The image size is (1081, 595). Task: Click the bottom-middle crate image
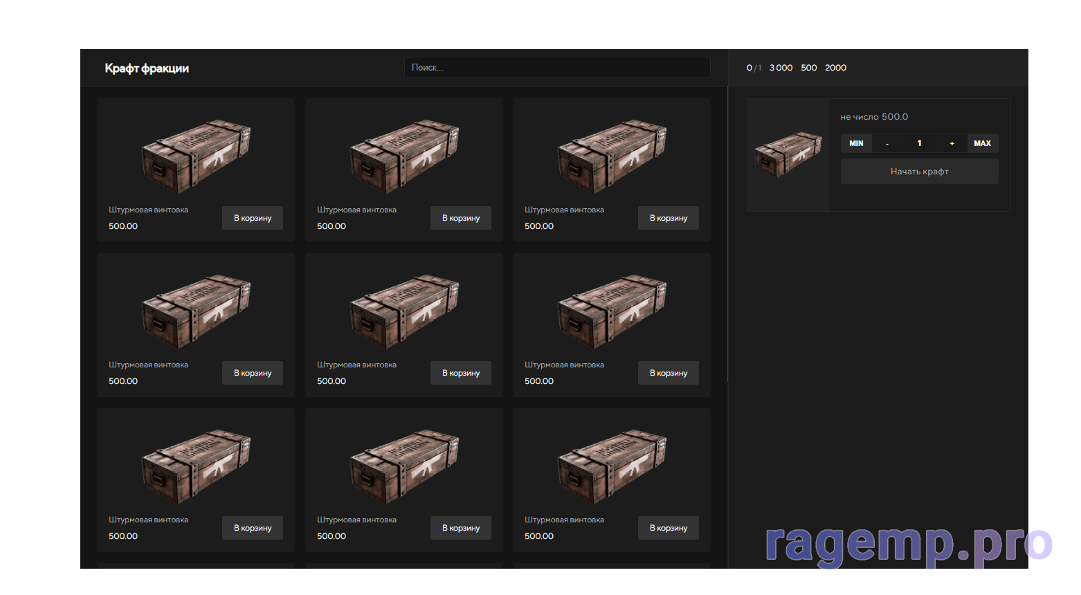tap(404, 465)
